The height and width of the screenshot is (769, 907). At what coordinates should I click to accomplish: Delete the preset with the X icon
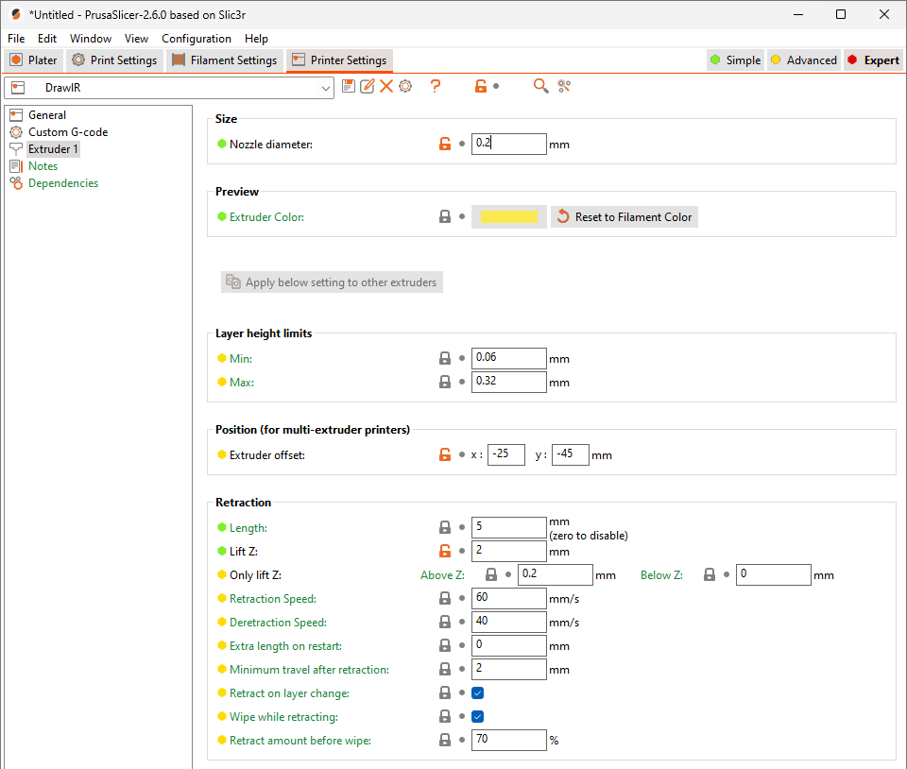point(386,86)
